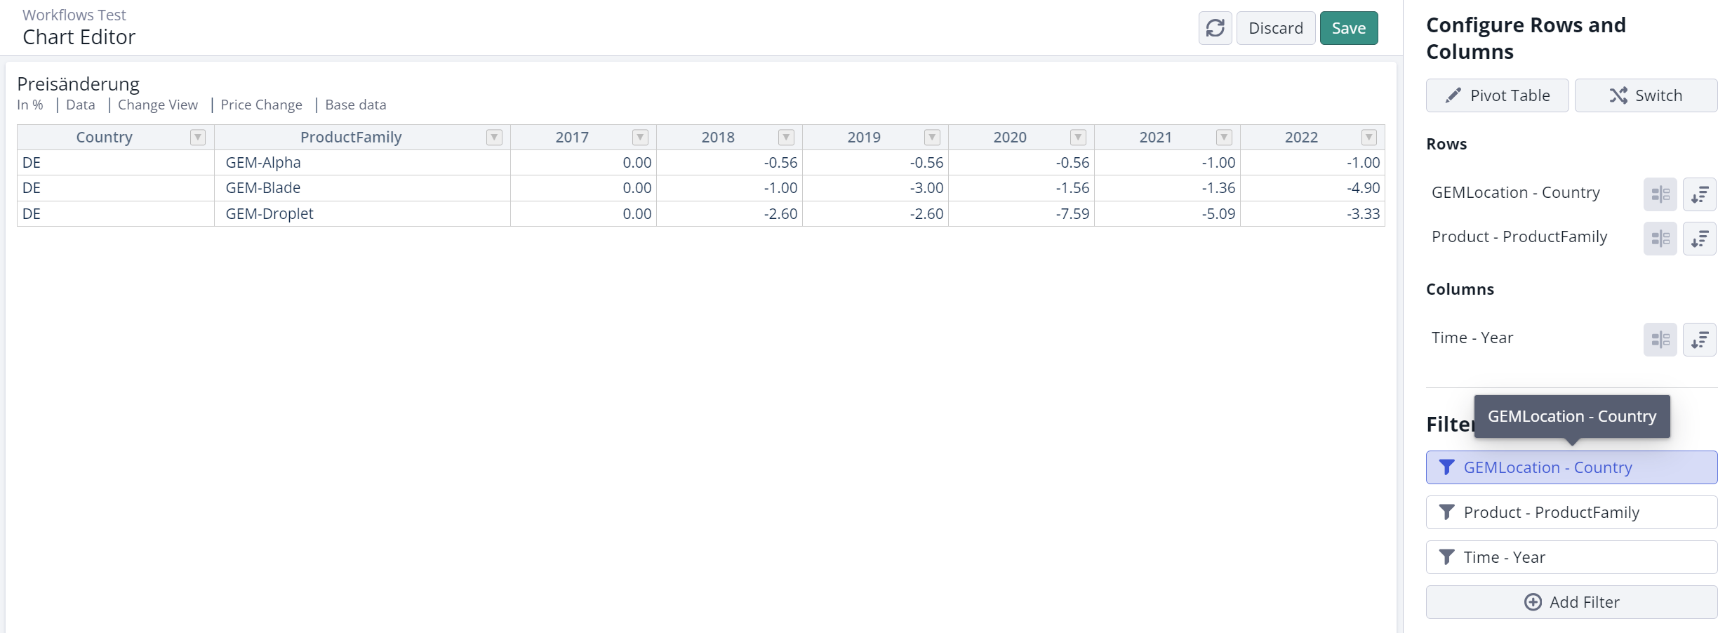This screenshot has width=1725, height=633.
Task: Click sort icon for Time - Year column
Action: click(x=1699, y=340)
